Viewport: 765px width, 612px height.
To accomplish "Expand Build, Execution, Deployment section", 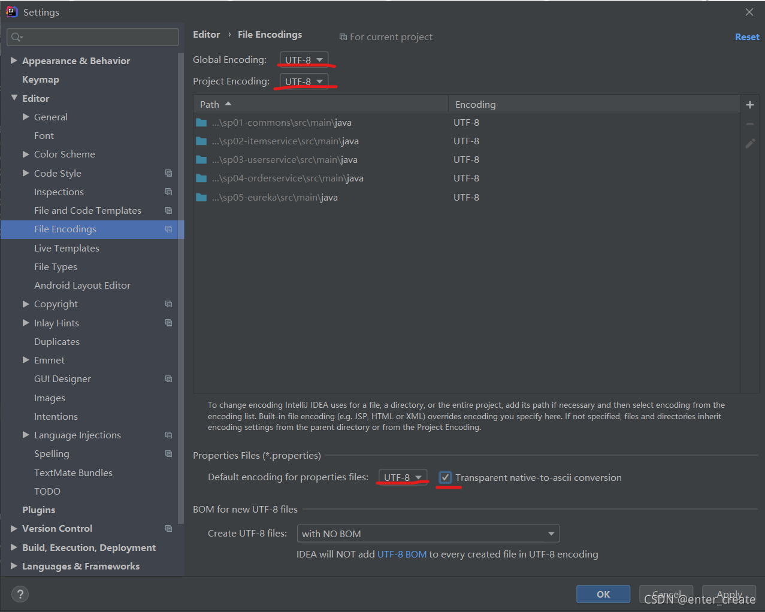I will point(14,547).
